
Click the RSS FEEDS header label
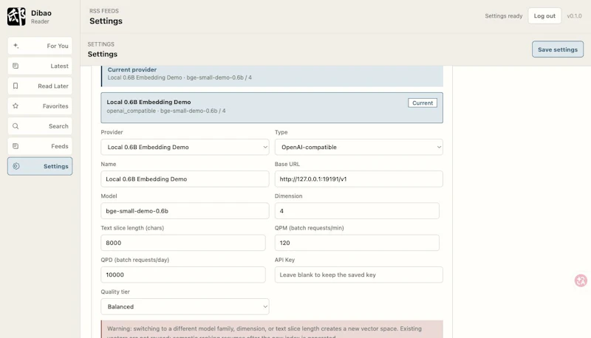pos(104,11)
